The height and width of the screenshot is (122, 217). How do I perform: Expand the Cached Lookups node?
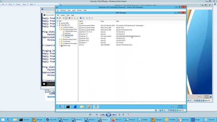pyautogui.click(x=60, y=27)
